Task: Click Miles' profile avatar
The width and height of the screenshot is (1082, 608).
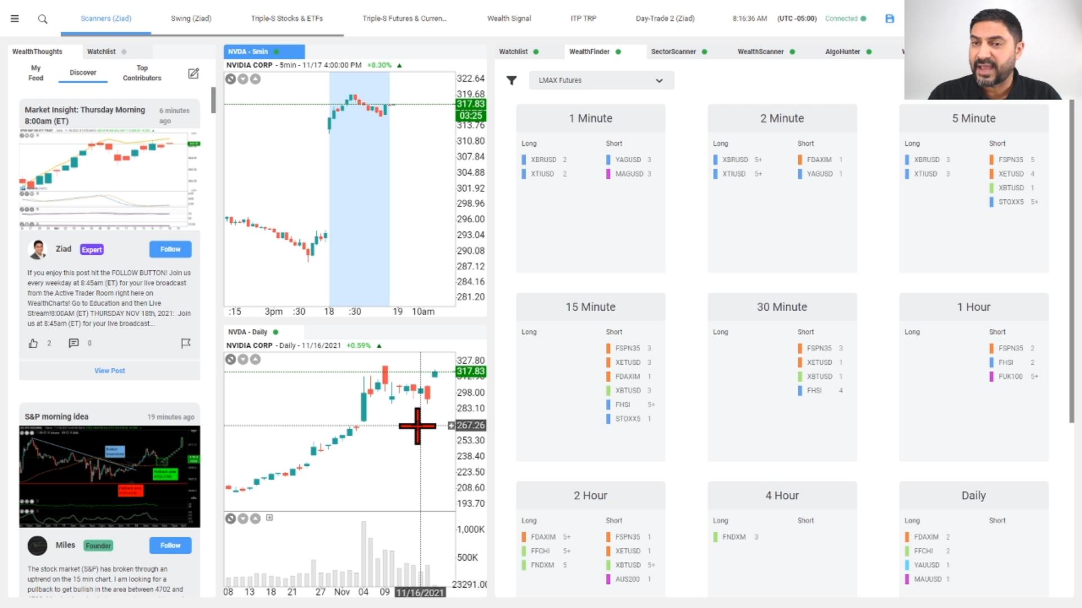Action: [x=38, y=546]
